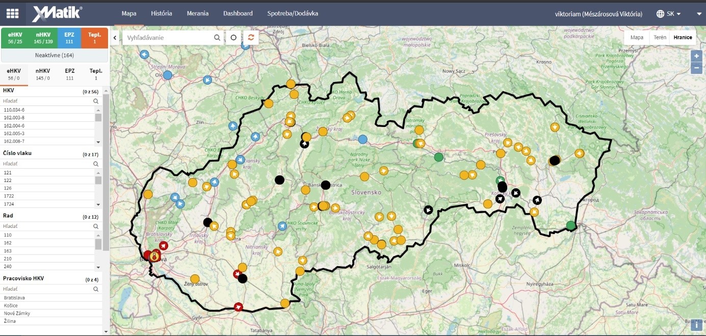Collapse the left sidebar with chevron
This screenshot has height=336, width=706.
pyautogui.click(x=115, y=38)
